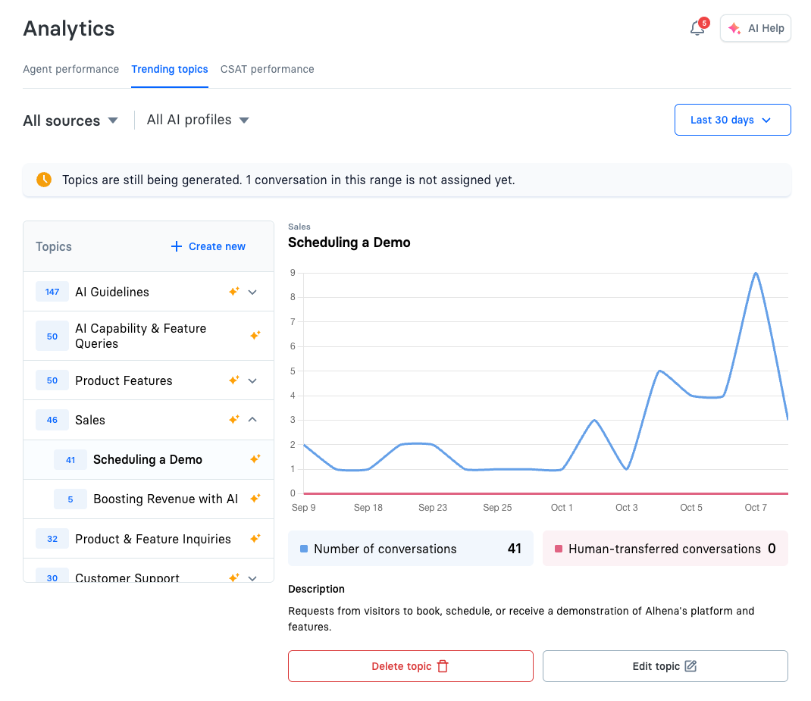
Task: Switch to Agent performance tab
Action: coord(70,69)
